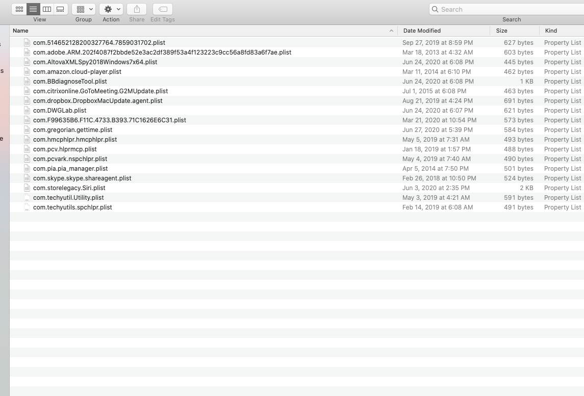Click the Search field
This screenshot has height=396, width=584.
pyautogui.click(x=506, y=9)
